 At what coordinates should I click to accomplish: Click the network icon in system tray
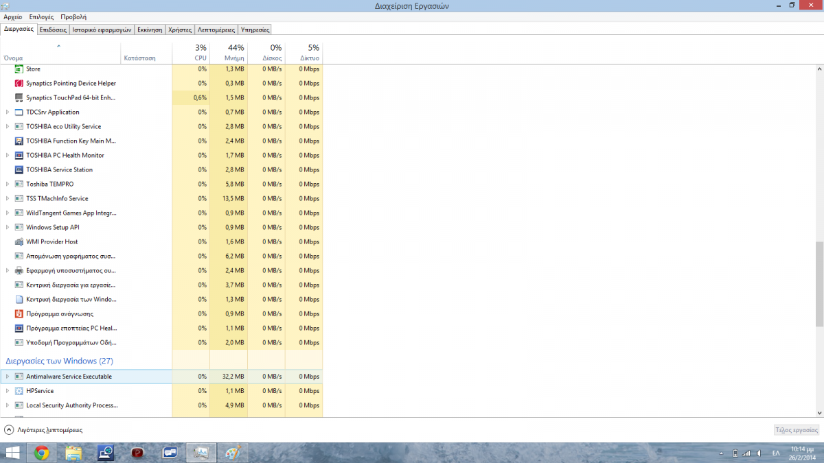(x=747, y=453)
